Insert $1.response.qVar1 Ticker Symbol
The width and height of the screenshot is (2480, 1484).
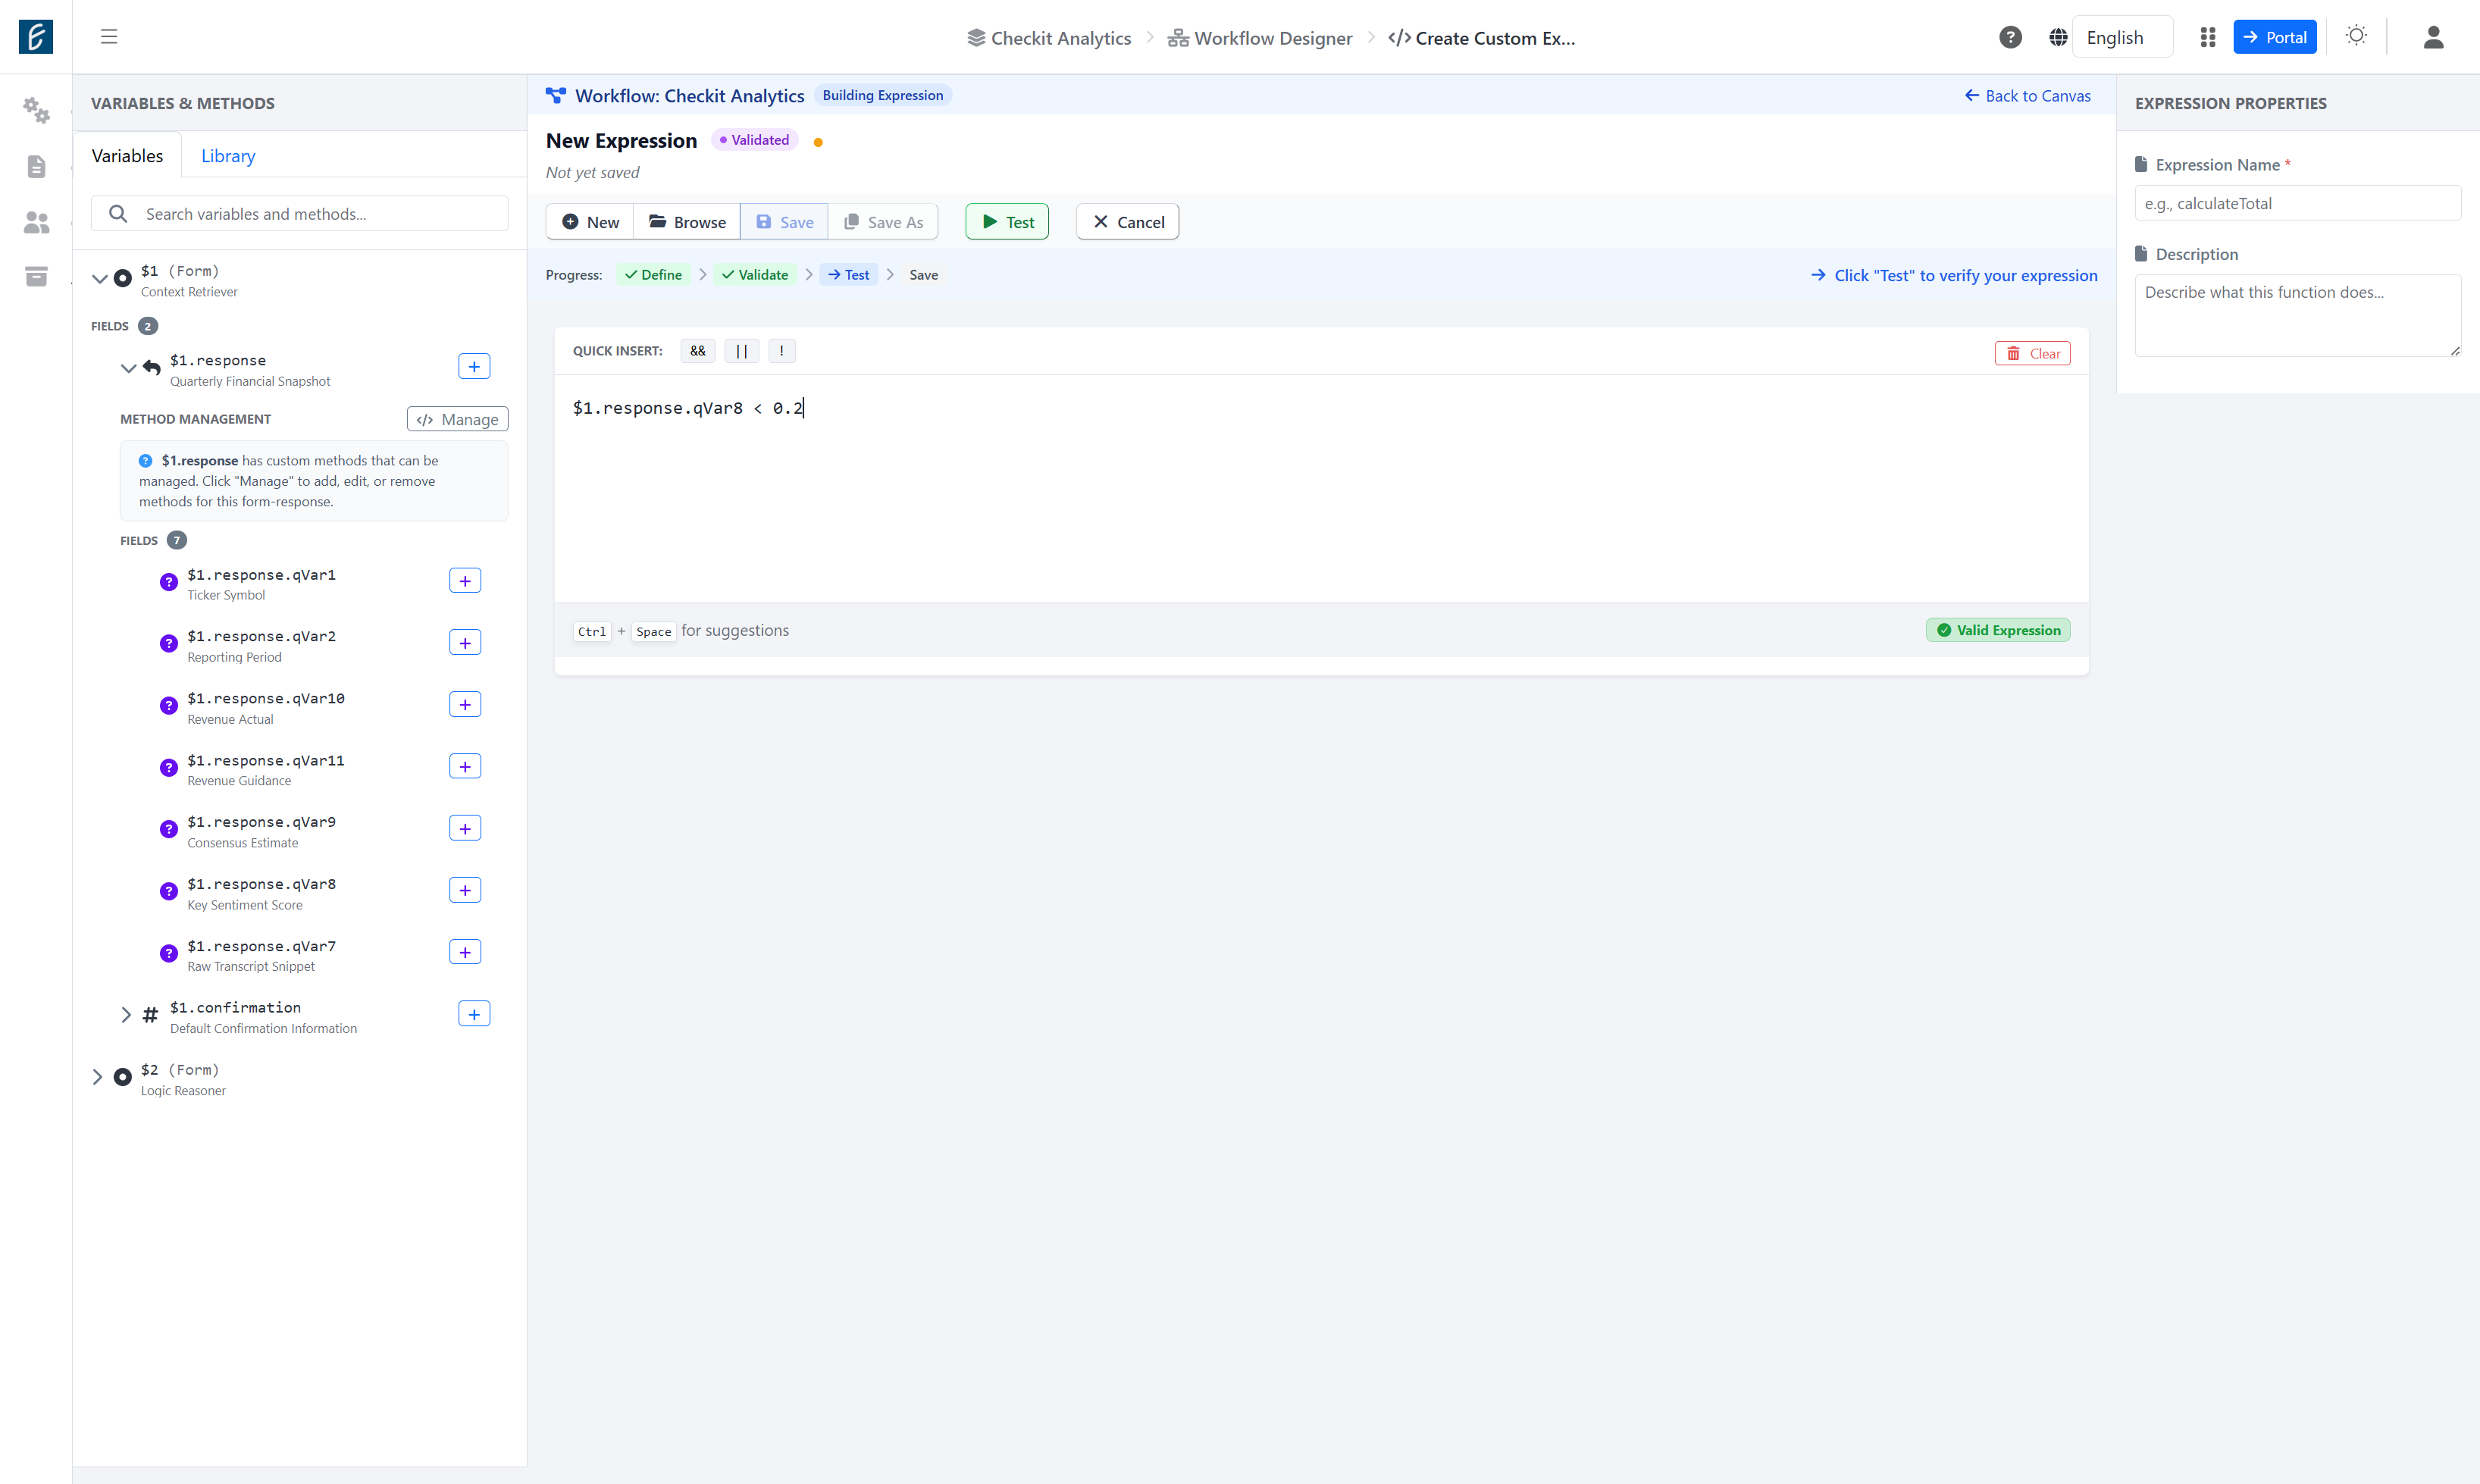coord(465,581)
